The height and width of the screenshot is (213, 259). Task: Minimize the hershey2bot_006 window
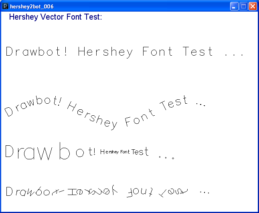(234, 6)
